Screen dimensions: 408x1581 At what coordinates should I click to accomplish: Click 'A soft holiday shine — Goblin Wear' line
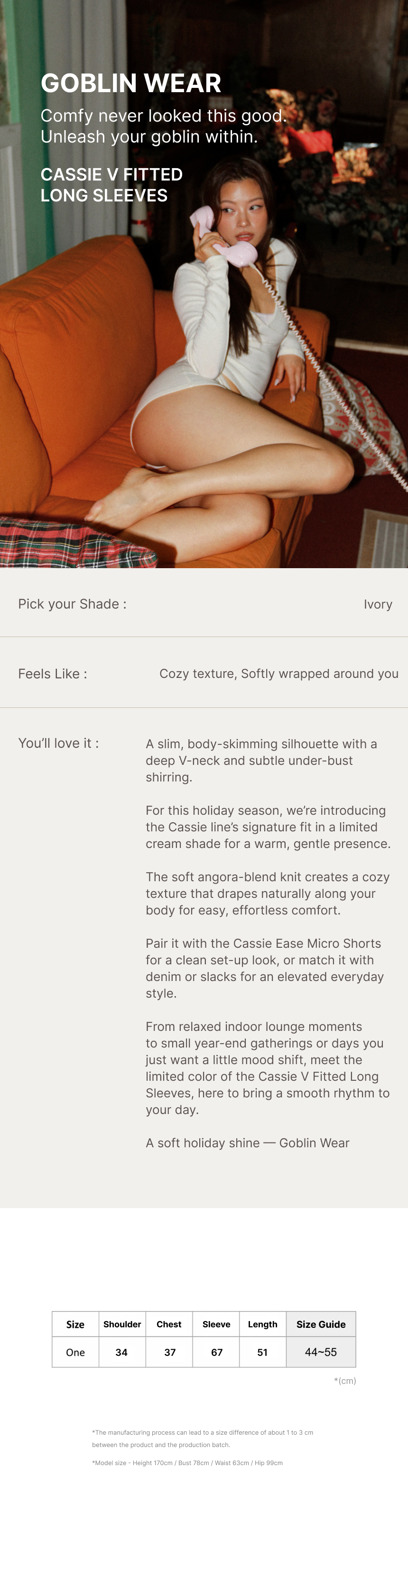tap(248, 1143)
